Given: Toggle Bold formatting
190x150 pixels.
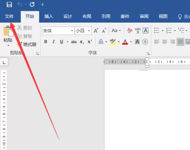Looking at the screenshot, I should point(46,42).
